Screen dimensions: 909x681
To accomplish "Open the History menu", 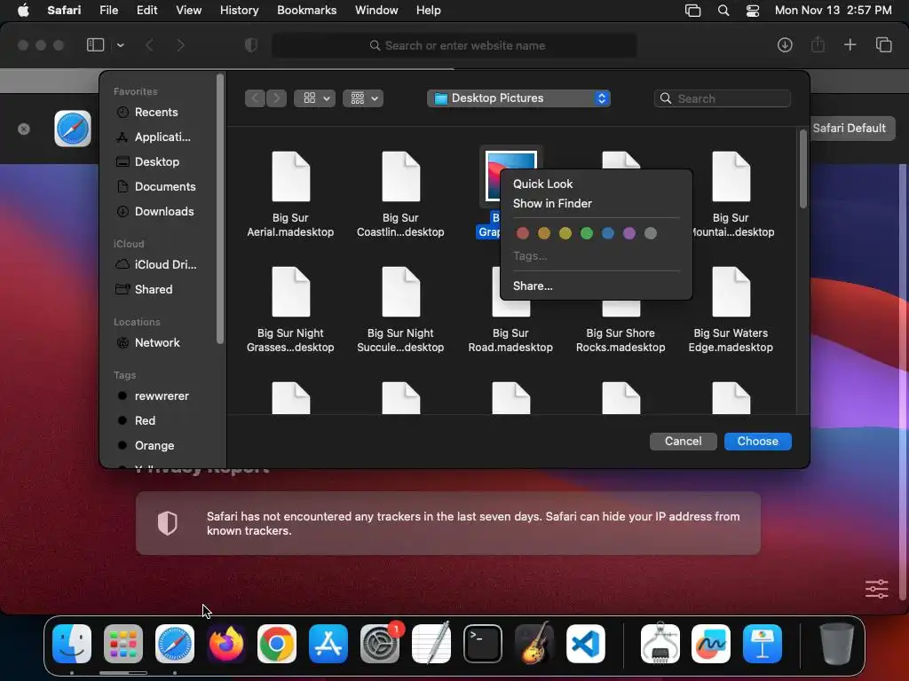I will click(x=239, y=11).
